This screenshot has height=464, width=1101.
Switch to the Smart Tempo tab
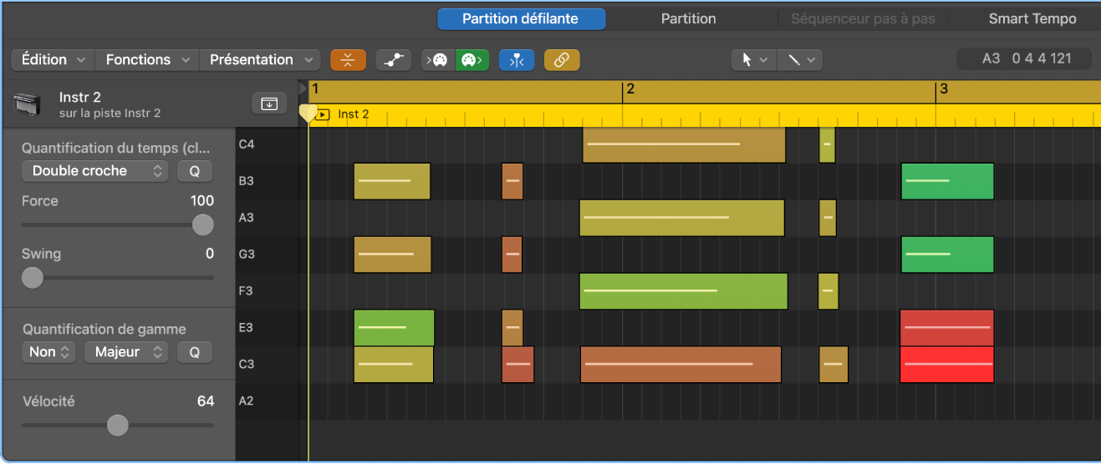click(1032, 19)
